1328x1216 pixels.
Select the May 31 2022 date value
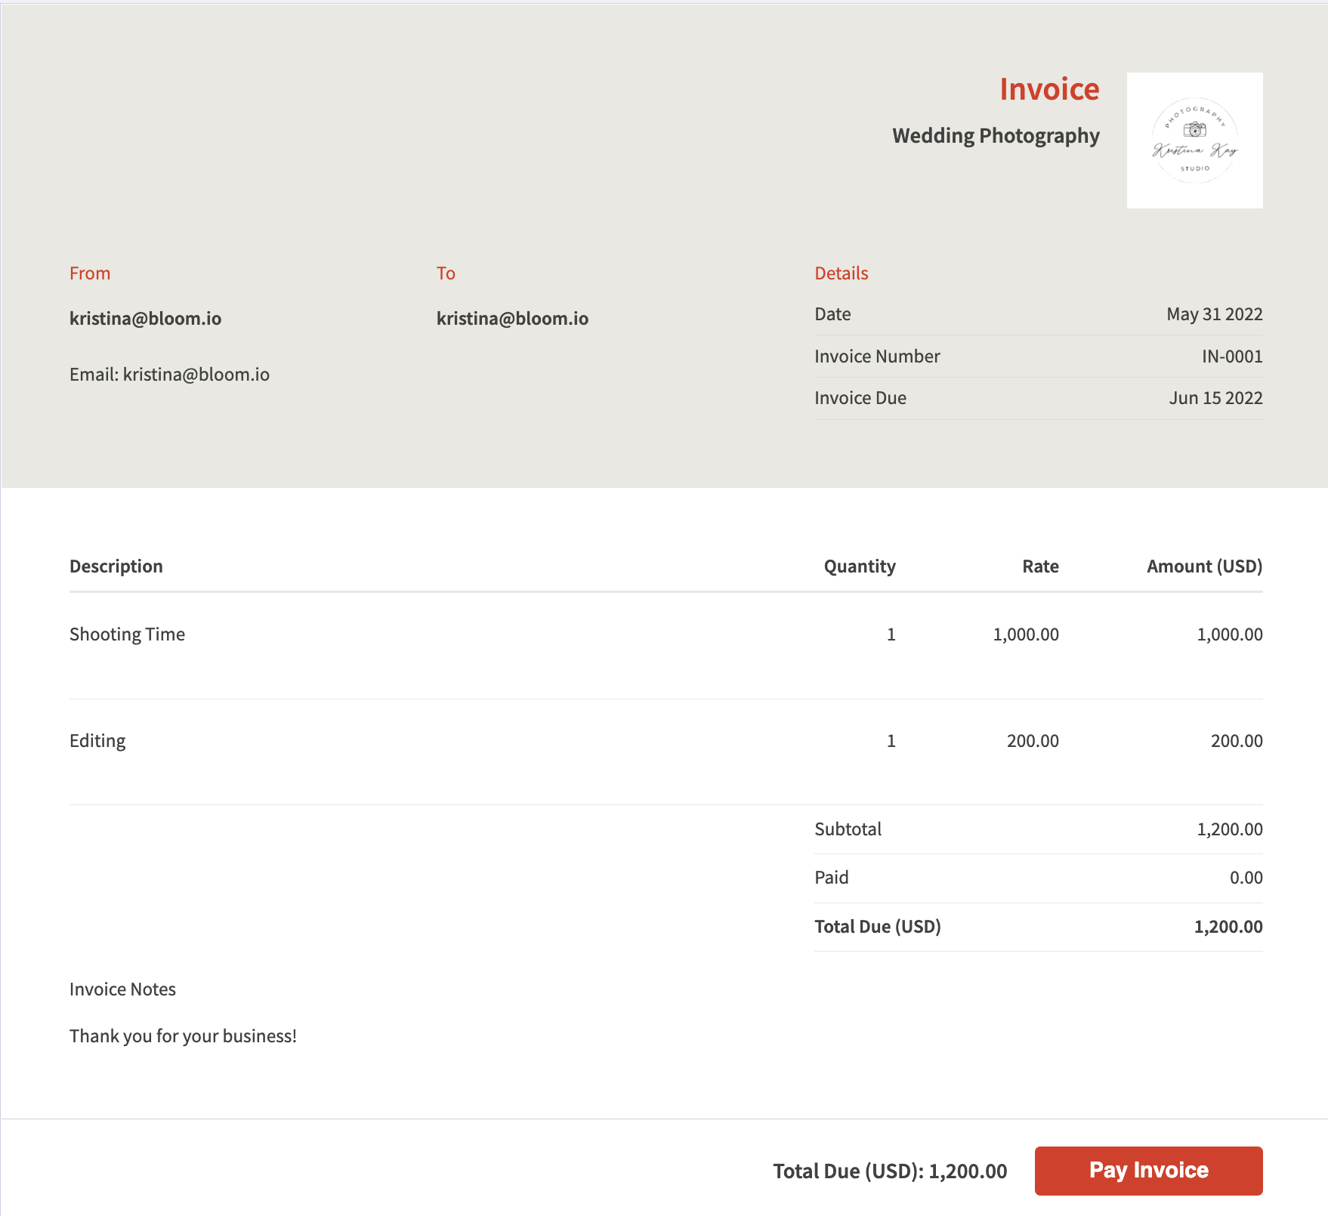1215,314
